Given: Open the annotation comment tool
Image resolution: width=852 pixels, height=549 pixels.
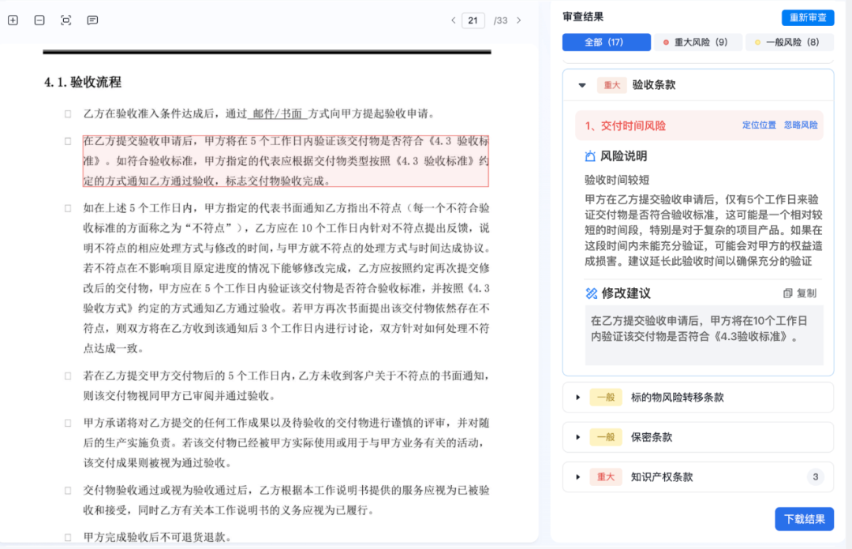Looking at the screenshot, I should [x=92, y=20].
